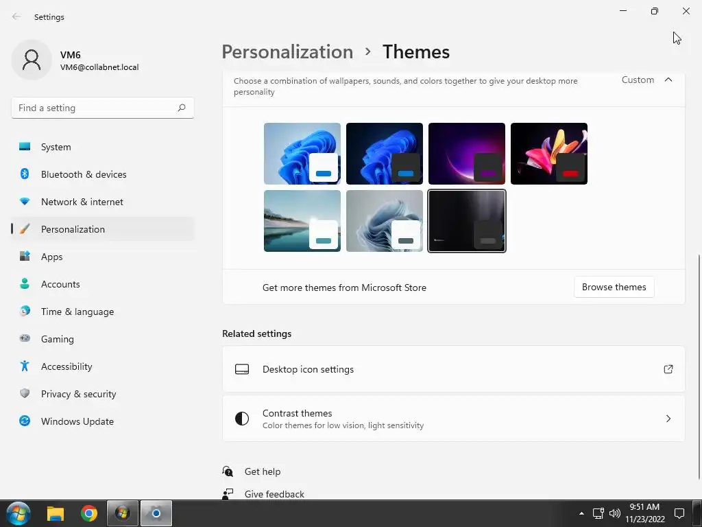Open the Apps settings category
The image size is (702, 527).
103,257
